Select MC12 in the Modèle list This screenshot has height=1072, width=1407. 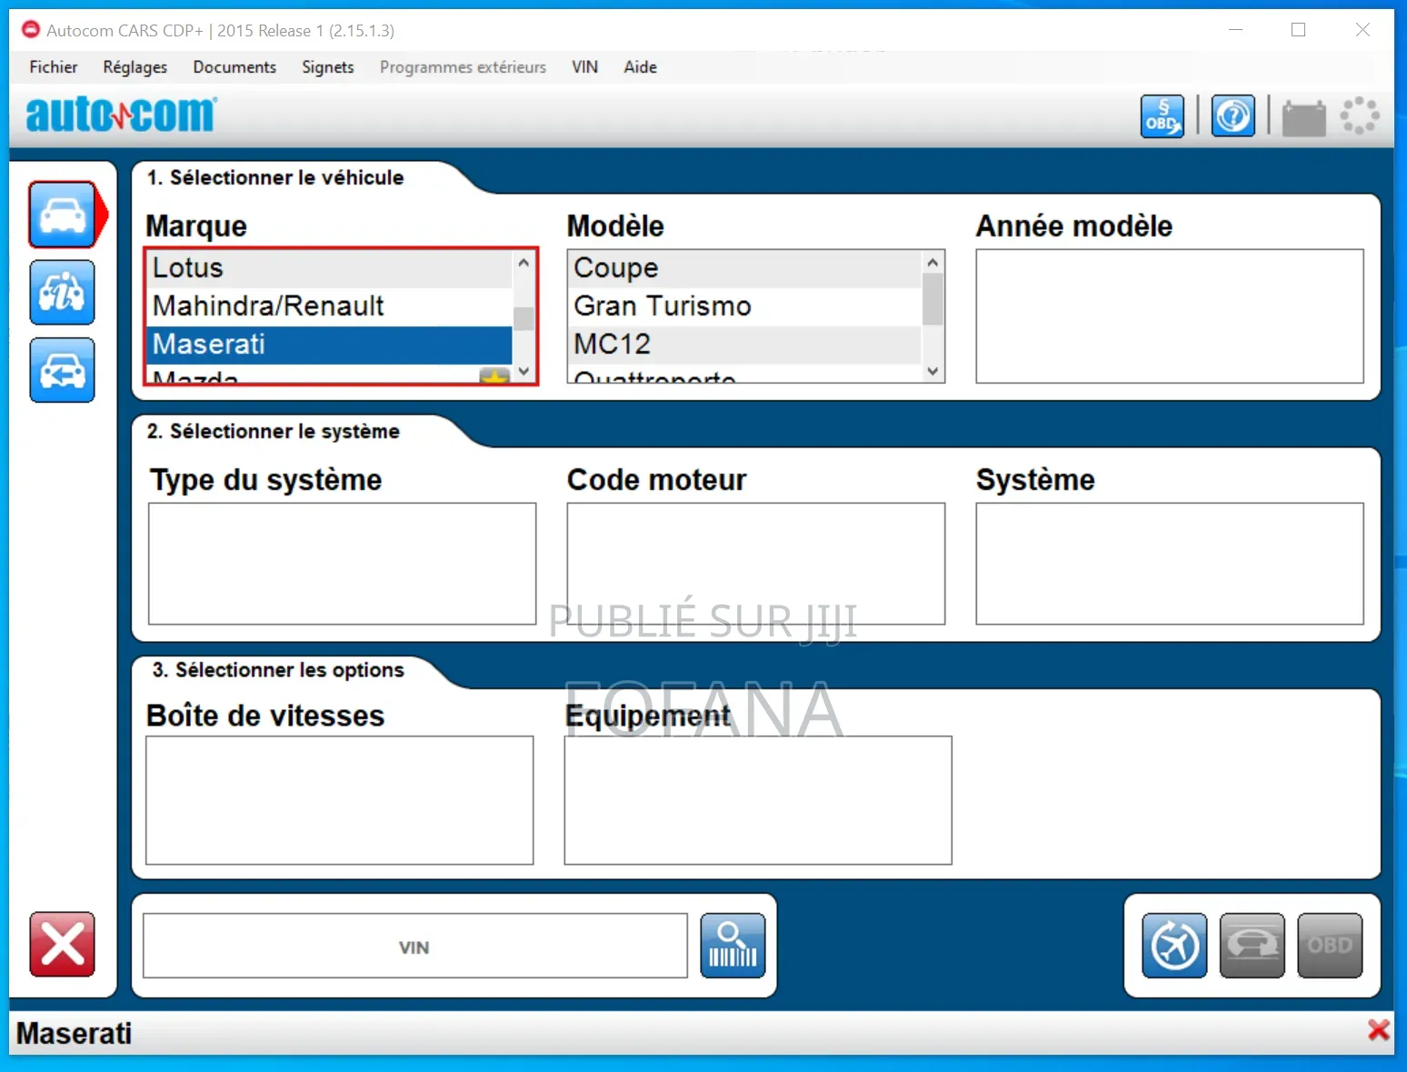point(744,345)
